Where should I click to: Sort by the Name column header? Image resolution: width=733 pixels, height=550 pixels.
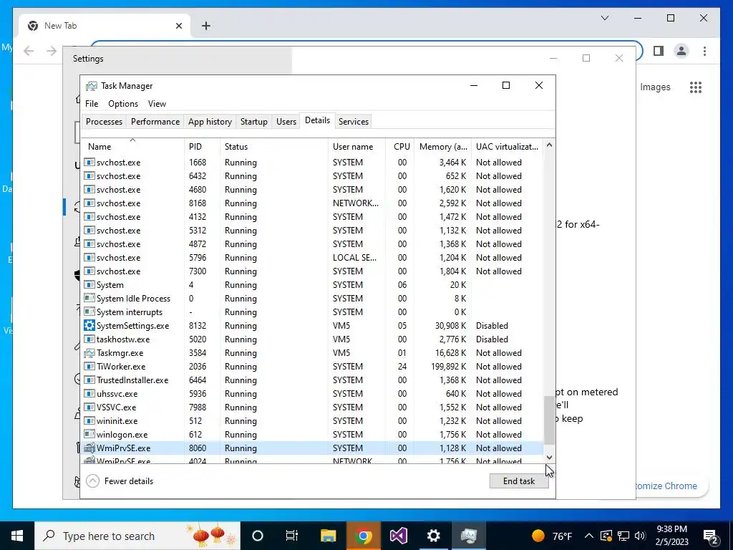pyautogui.click(x=132, y=146)
